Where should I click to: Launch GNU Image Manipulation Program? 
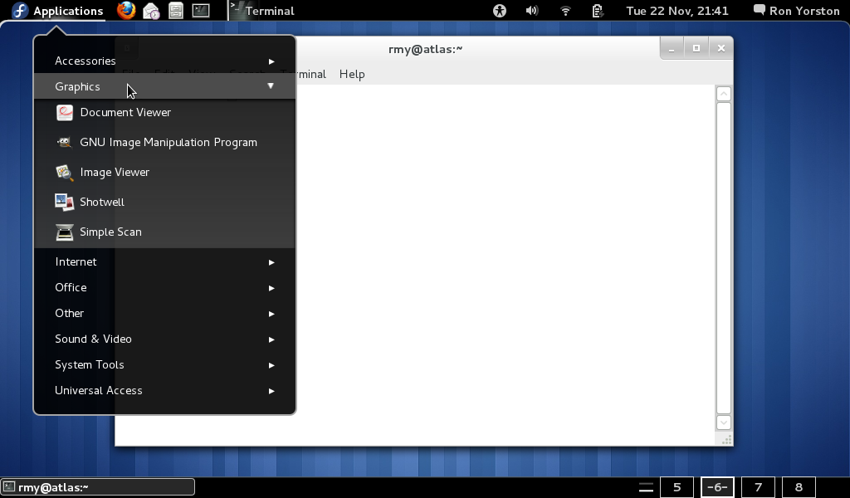click(x=168, y=142)
